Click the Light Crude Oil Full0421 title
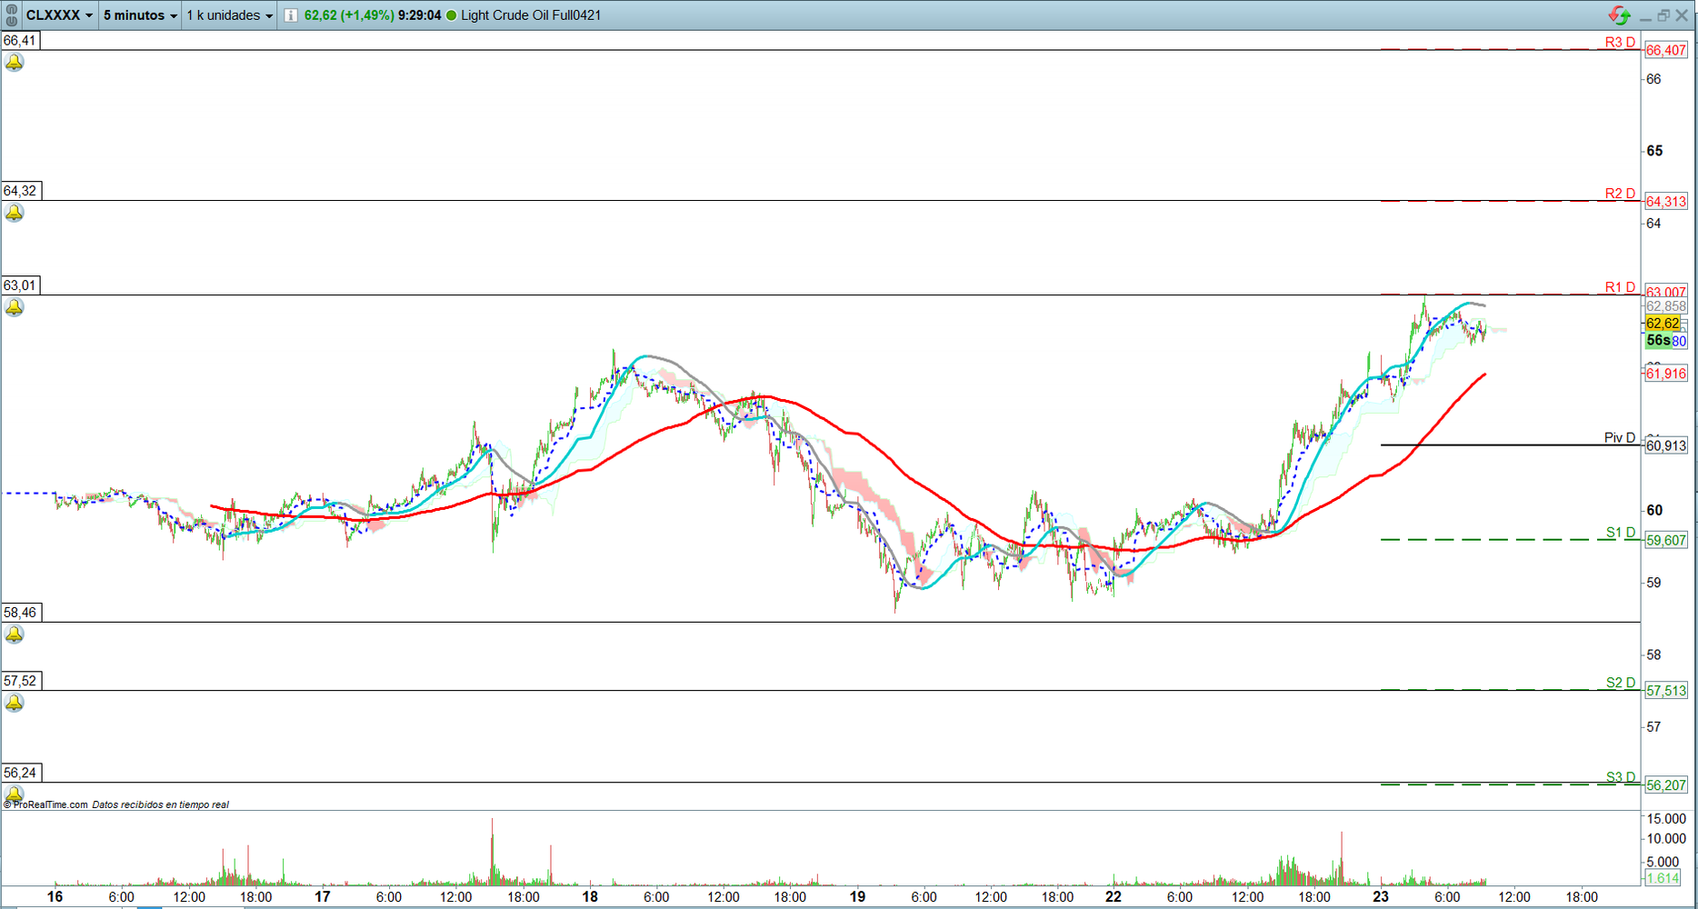Screen dimensions: 1698x909 531,15
